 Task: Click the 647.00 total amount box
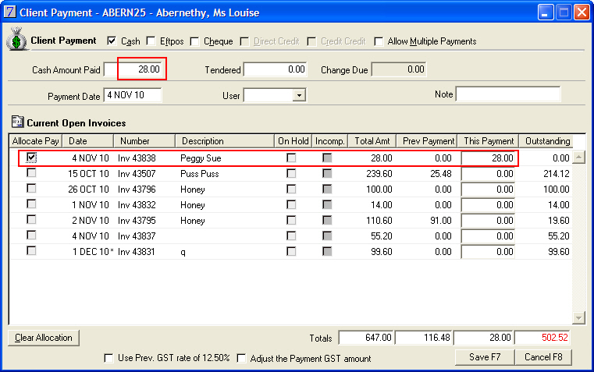click(366, 338)
